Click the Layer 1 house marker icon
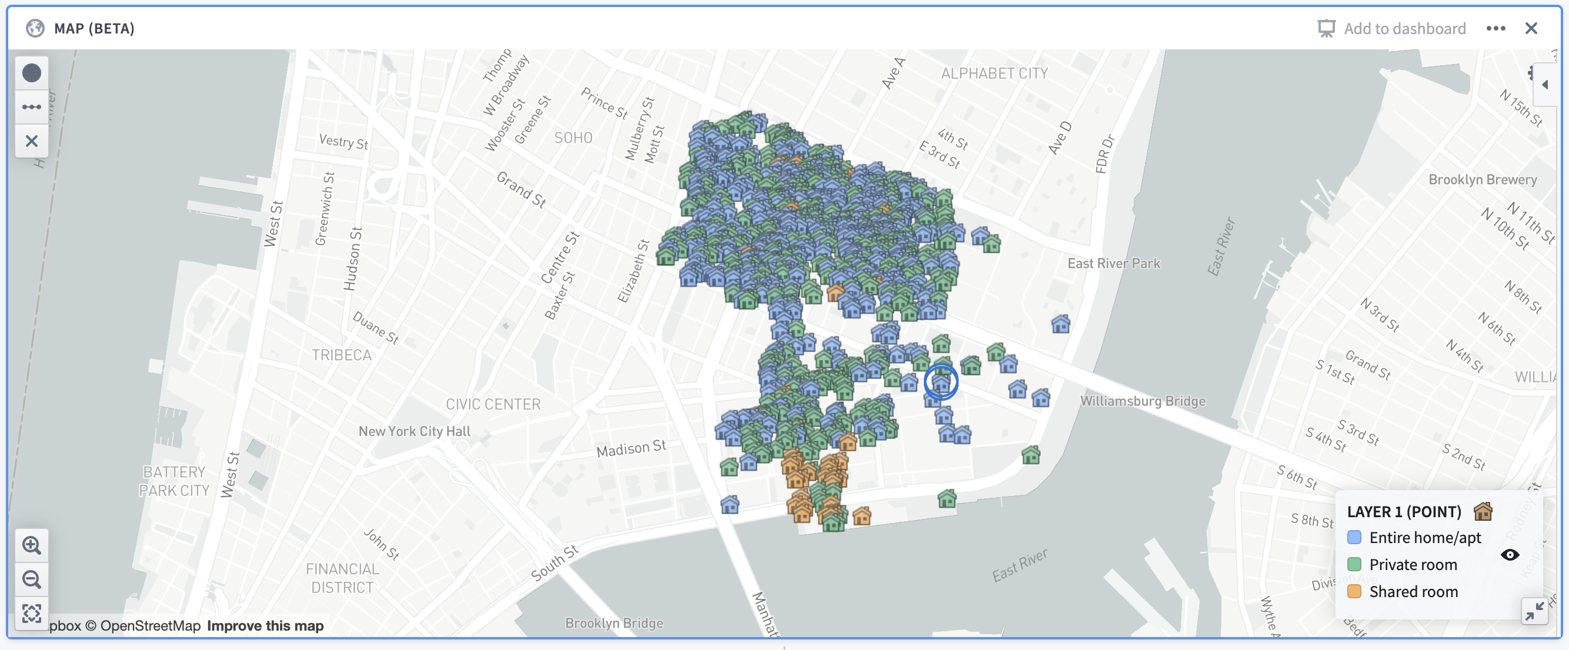 point(1483,511)
